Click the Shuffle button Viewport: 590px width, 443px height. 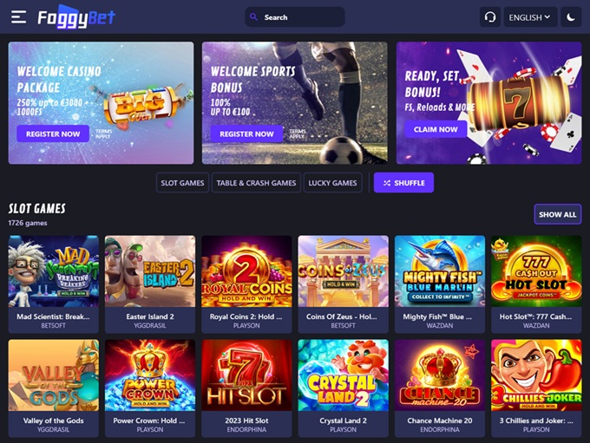point(403,183)
